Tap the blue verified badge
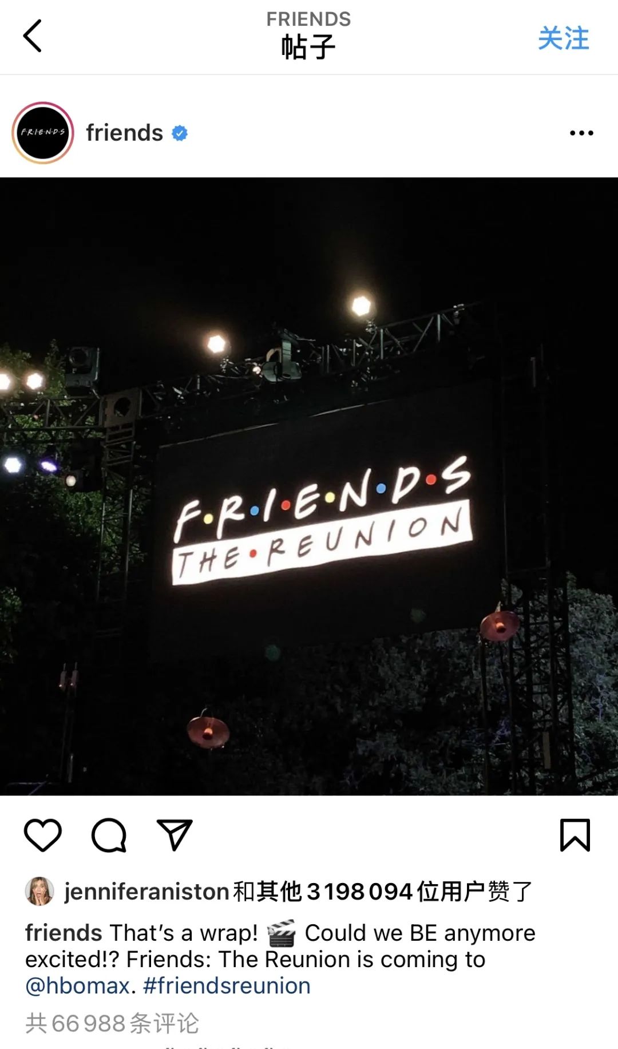This screenshot has height=1049, width=618. coord(180,133)
